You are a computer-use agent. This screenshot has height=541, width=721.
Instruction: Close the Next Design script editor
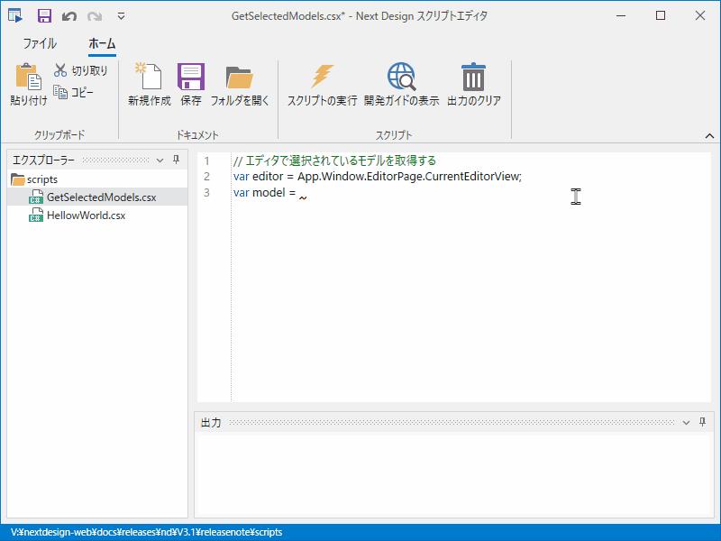700,15
